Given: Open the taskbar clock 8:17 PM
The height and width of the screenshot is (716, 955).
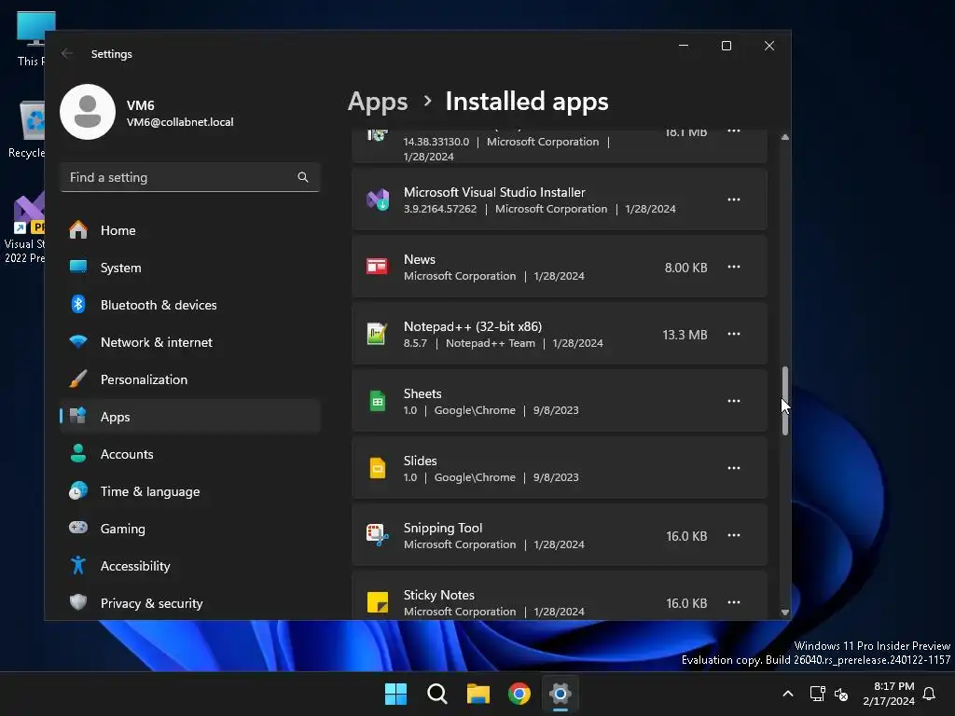Looking at the screenshot, I should (889, 694).
